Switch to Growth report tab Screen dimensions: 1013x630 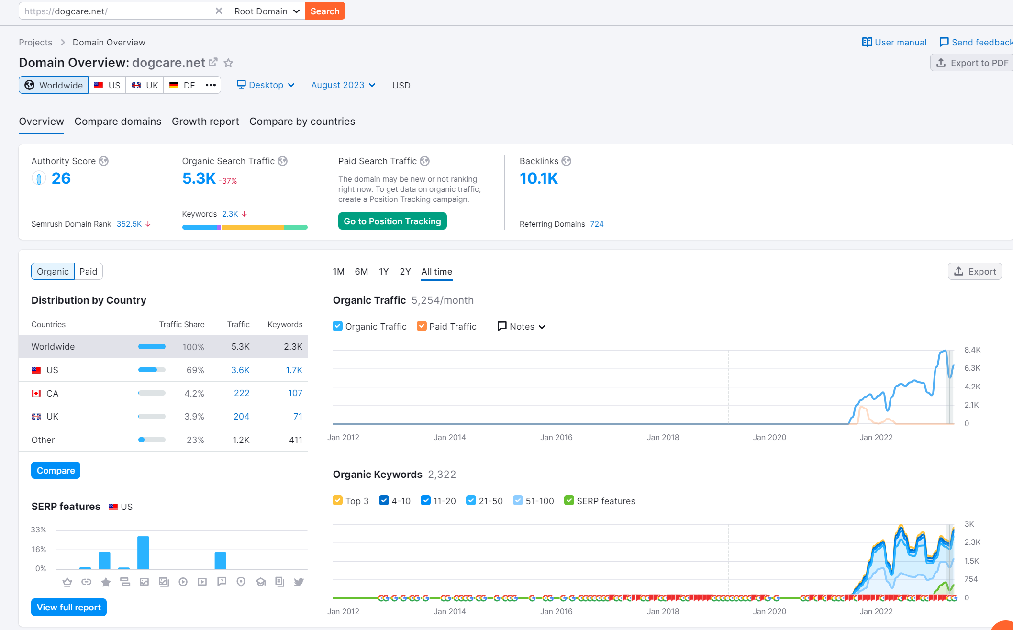[x=205, y=122]
